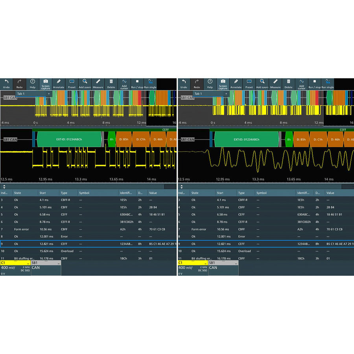Add a new tab with the right screen plus
The image size is (354, 354).
tap(226, 94)
